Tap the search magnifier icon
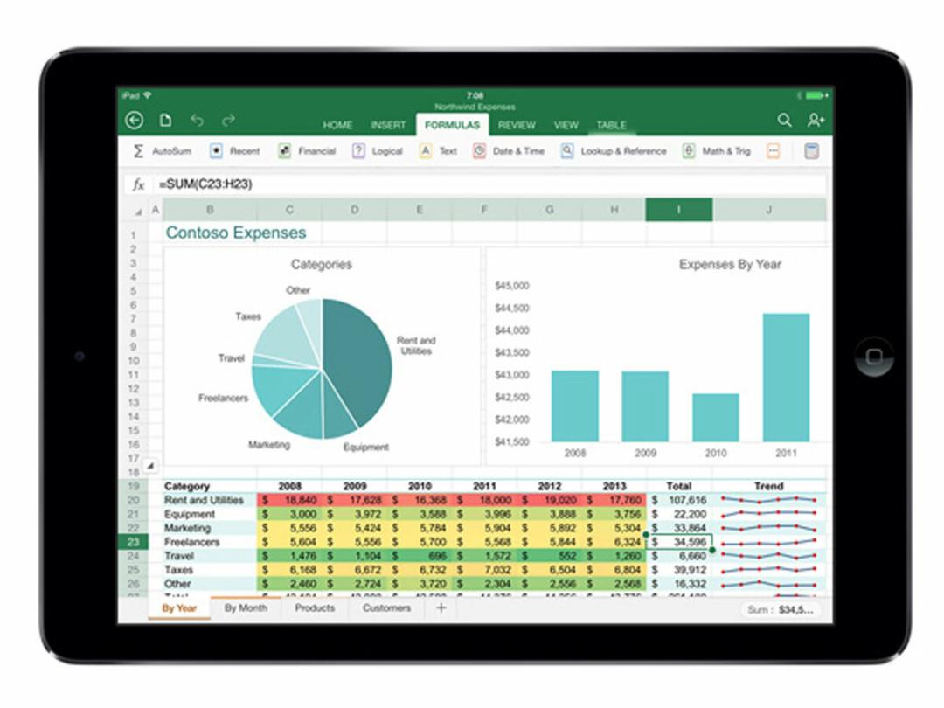This screenshot has height=708, width=944. click(784, 121)
